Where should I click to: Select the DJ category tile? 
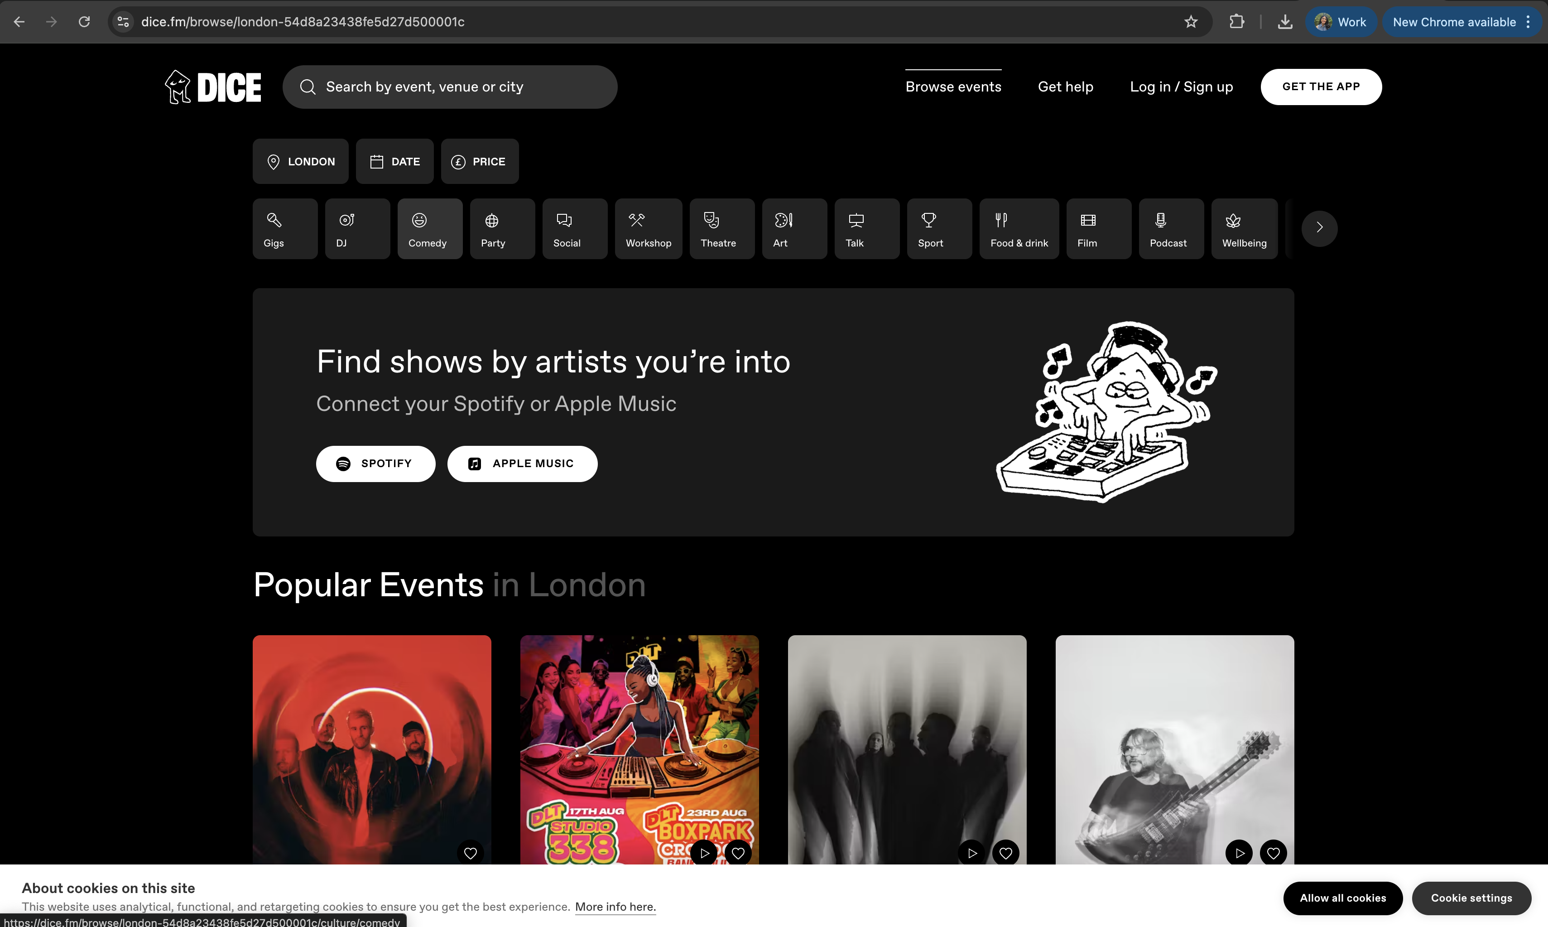pyautogui.click(x=357, y=229)
